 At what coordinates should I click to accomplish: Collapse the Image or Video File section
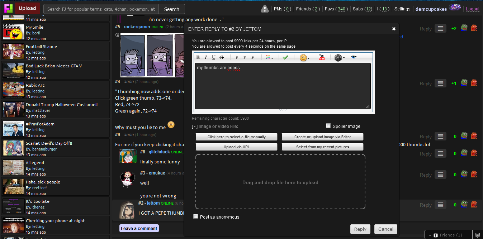click(x=195, y=126)
